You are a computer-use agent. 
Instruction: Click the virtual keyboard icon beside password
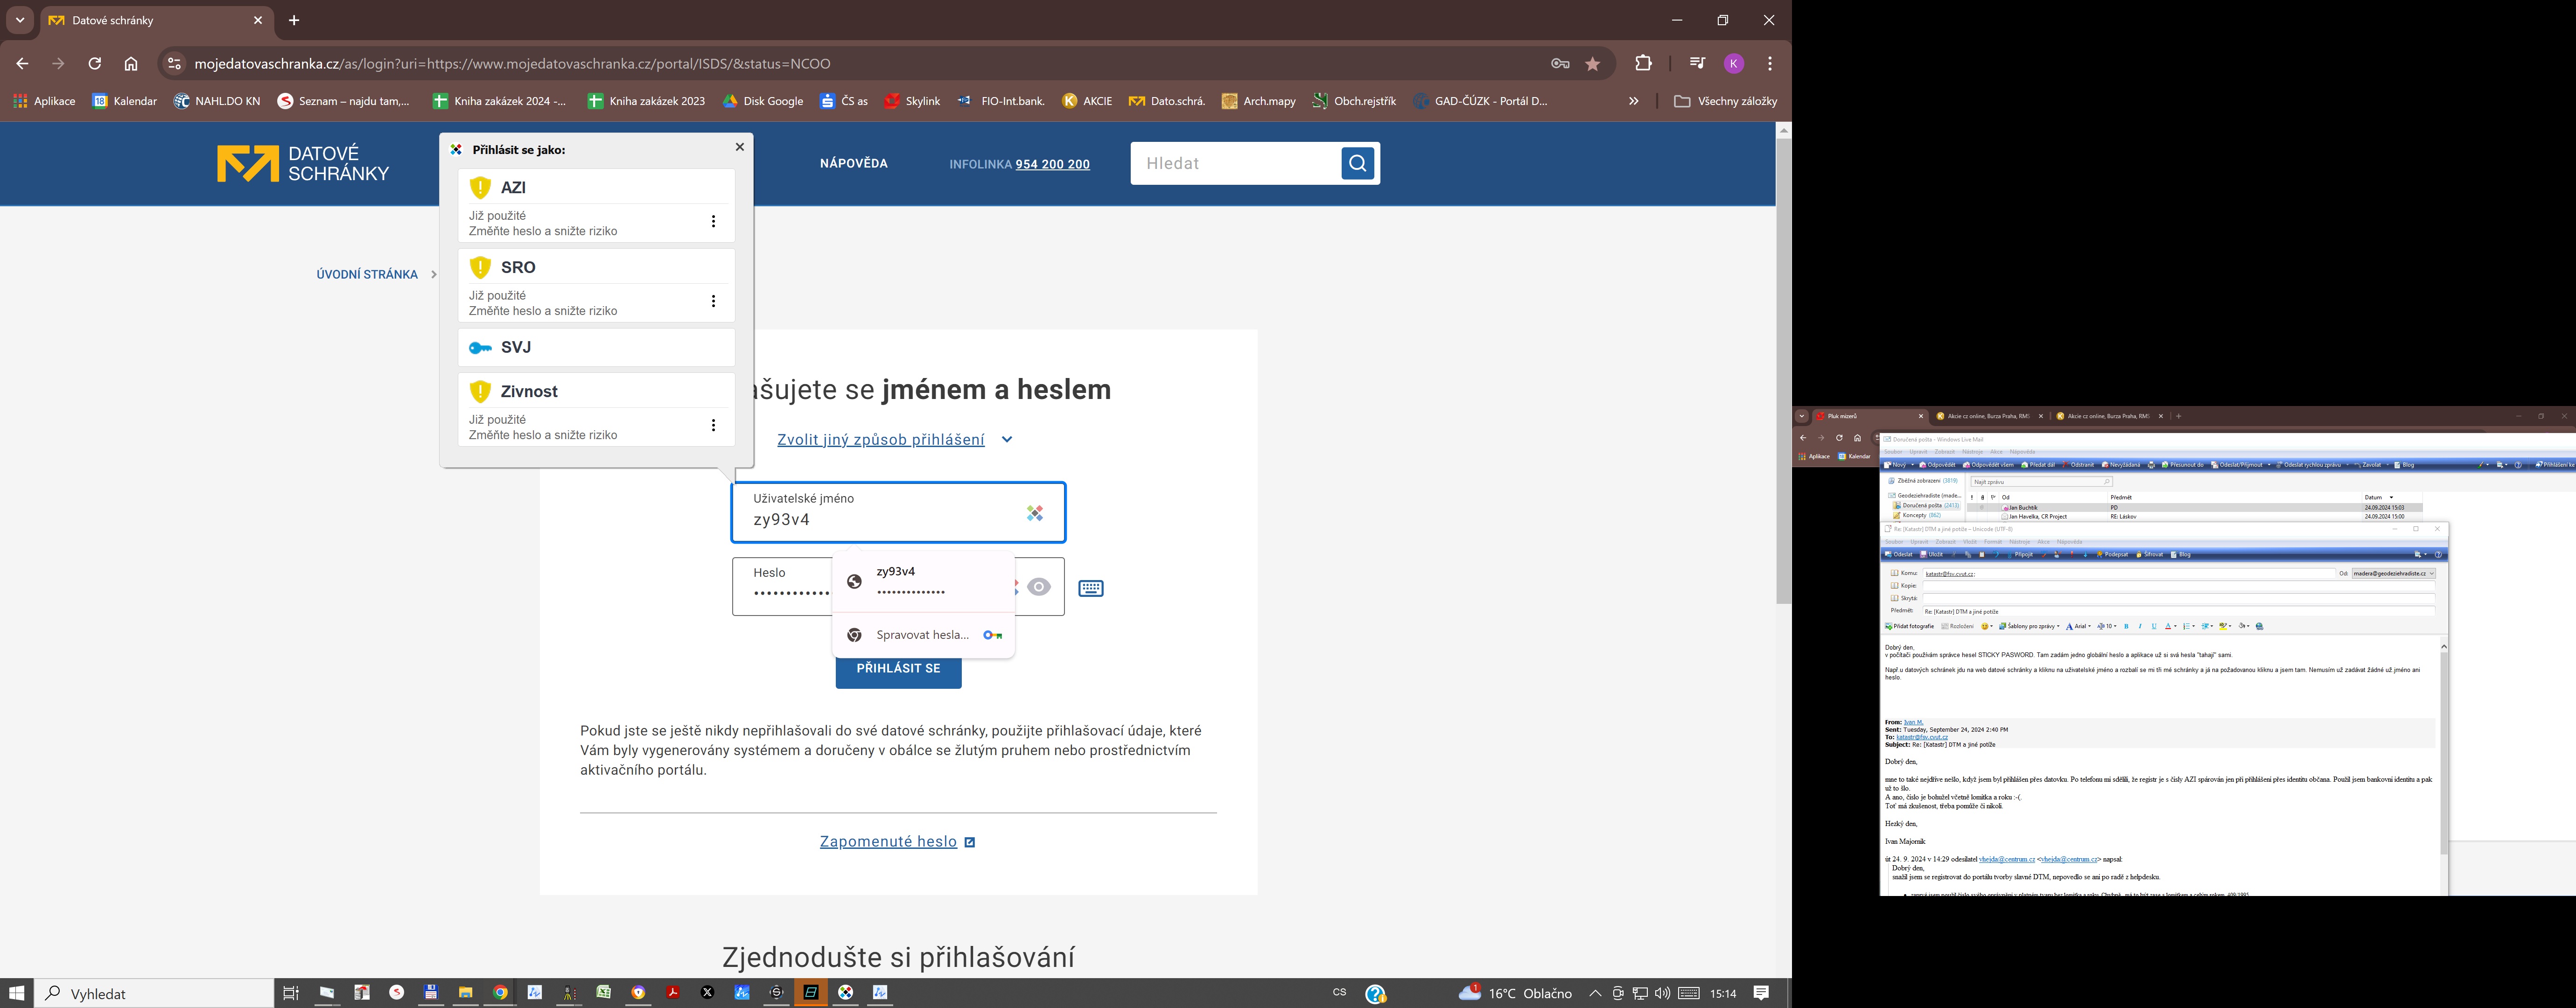(1091, 588)
